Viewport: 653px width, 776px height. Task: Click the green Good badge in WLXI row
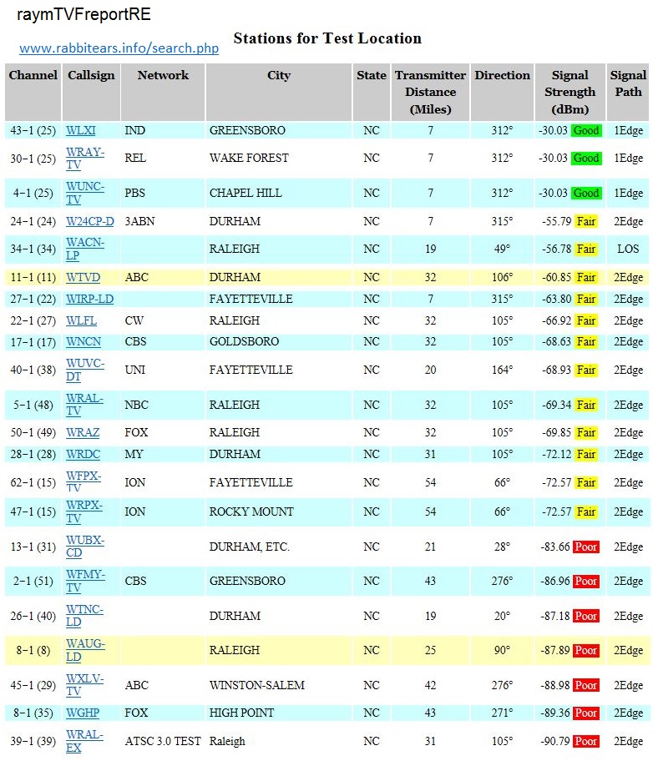(586, 131)
